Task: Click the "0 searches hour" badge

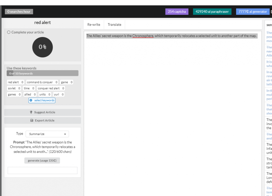Action: click(x=19, y=12)
